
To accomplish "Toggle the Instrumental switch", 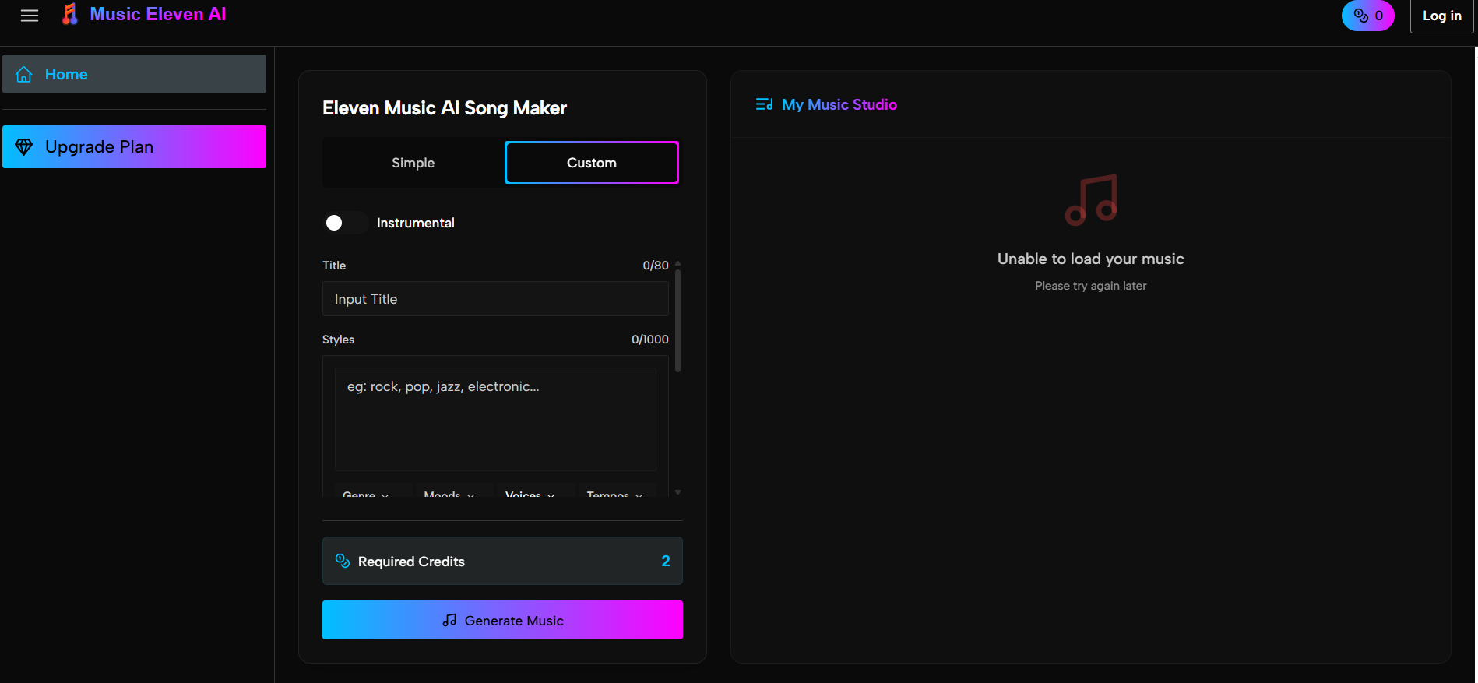I will pyautogui.click(x=345, y=223).
